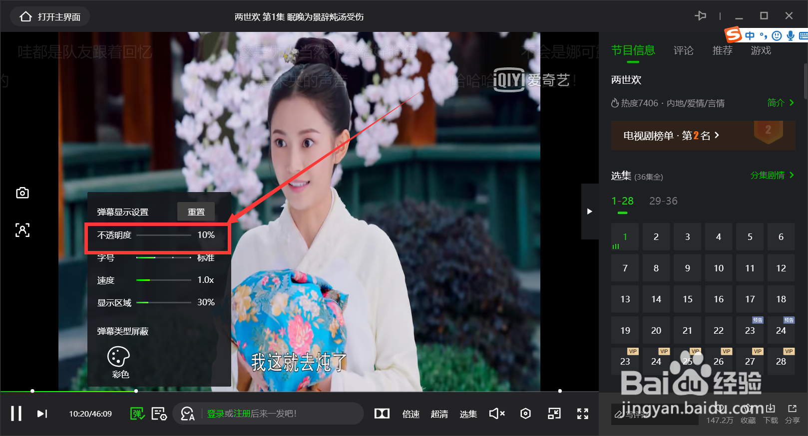Open 分集剧情 episode plots
The width and height of the screenshot is (808, 436).
(772, 175)
